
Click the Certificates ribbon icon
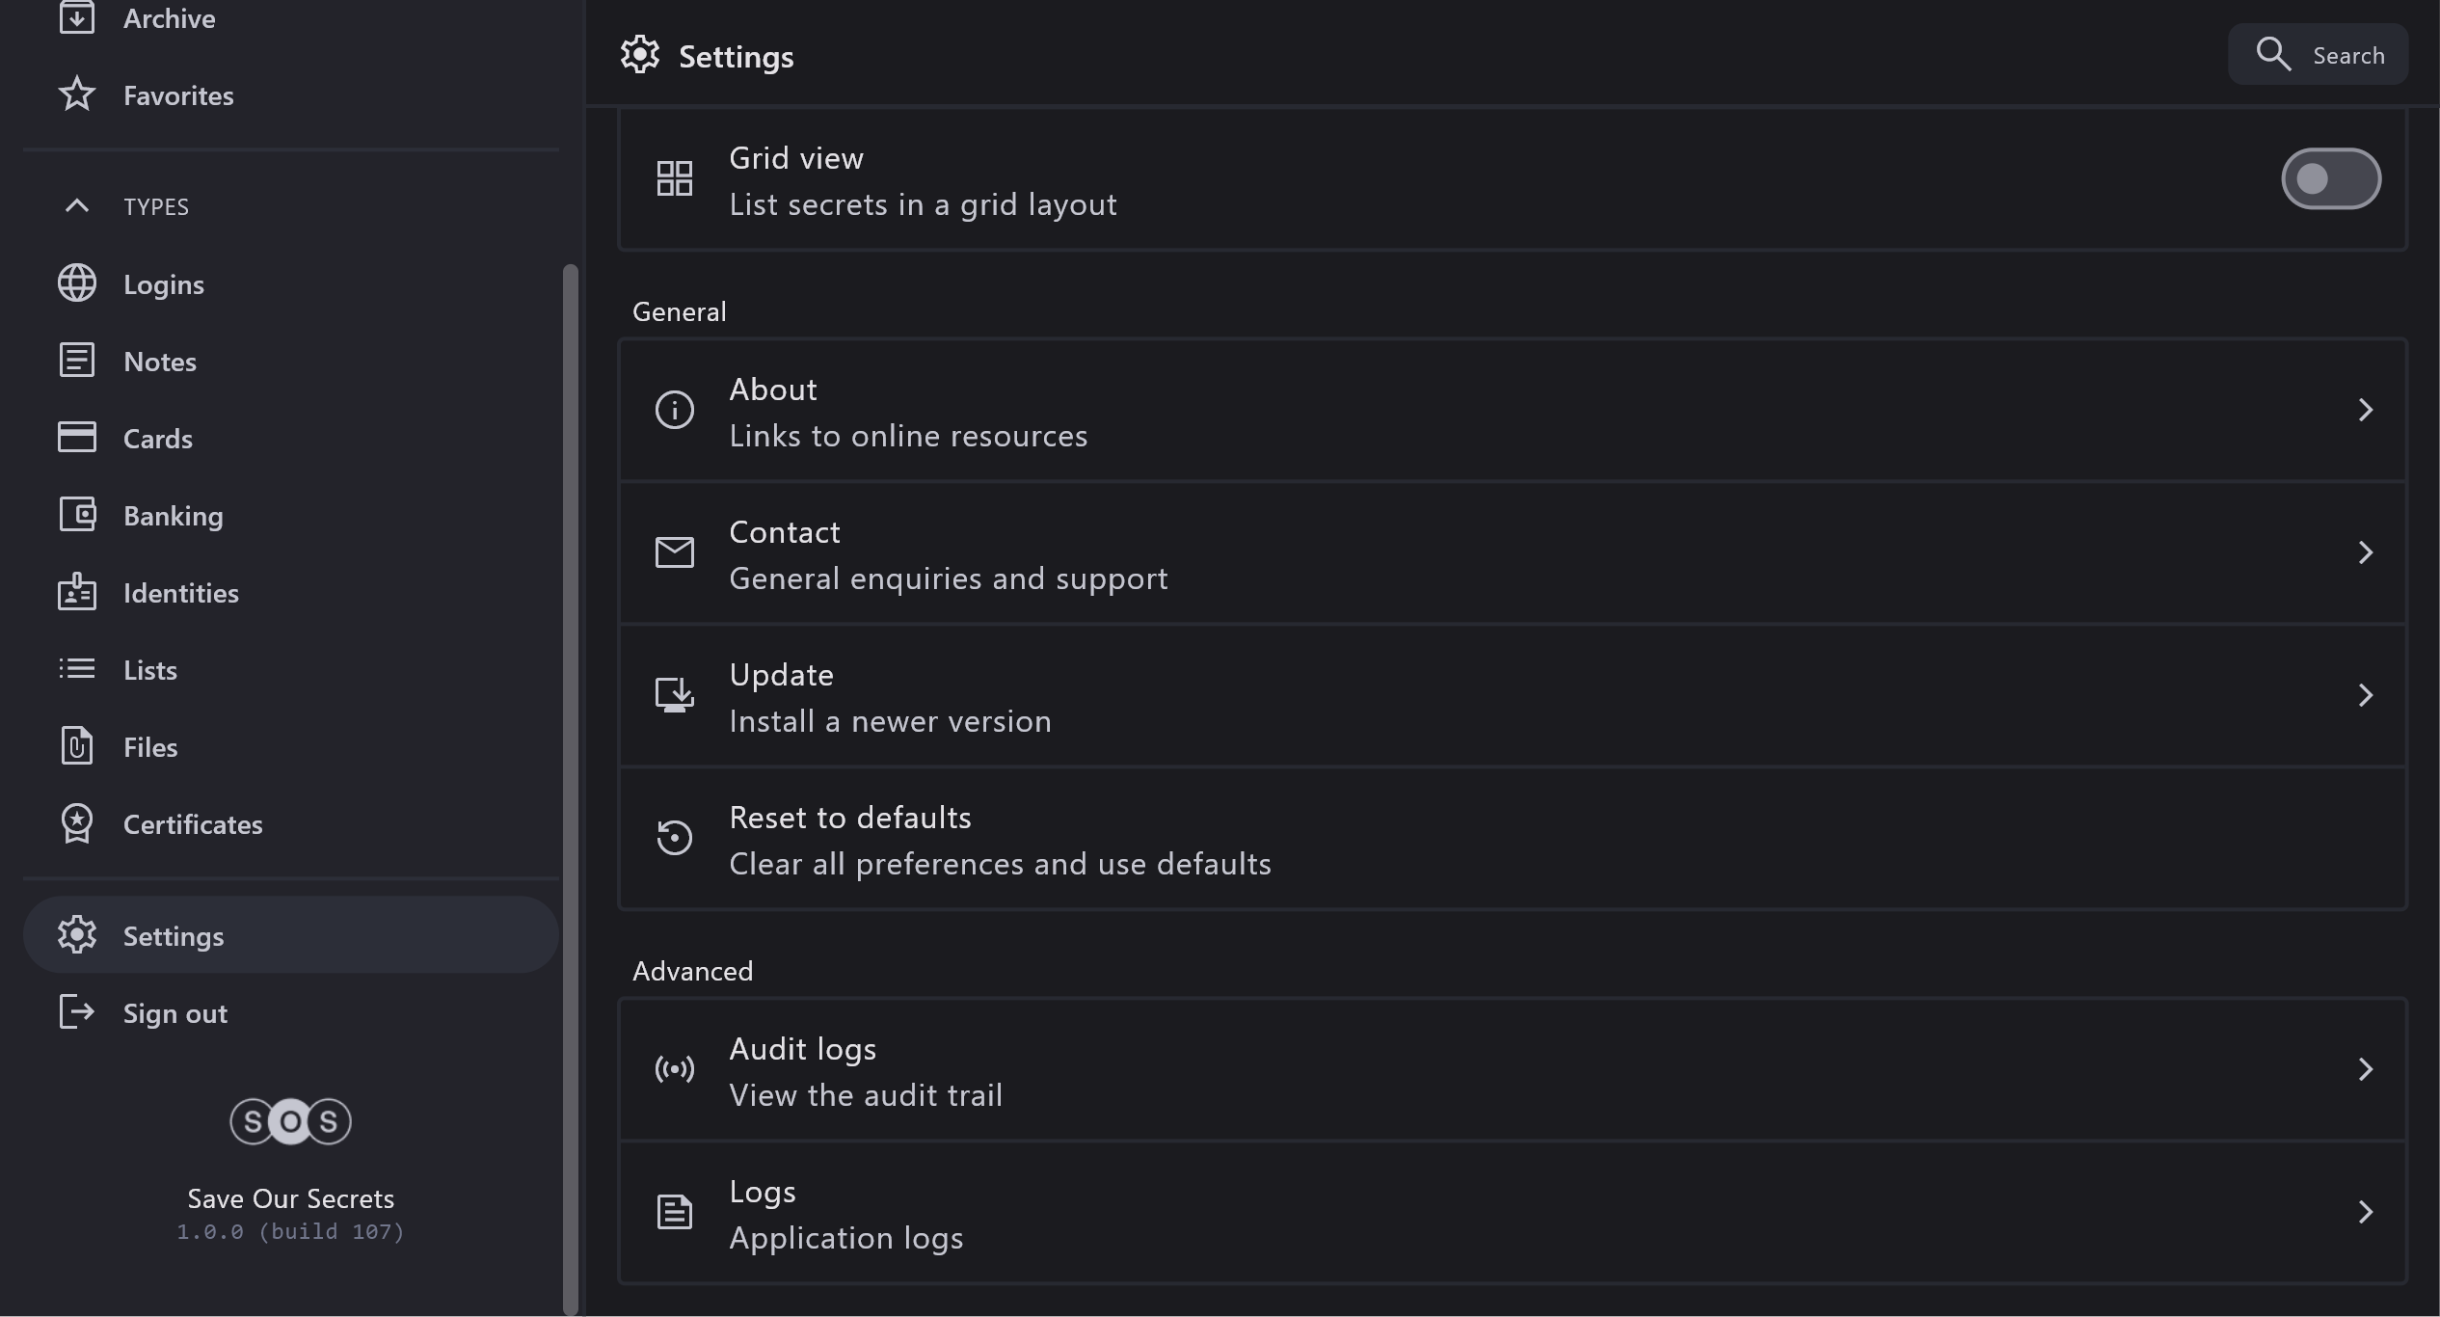coord(77,823)
